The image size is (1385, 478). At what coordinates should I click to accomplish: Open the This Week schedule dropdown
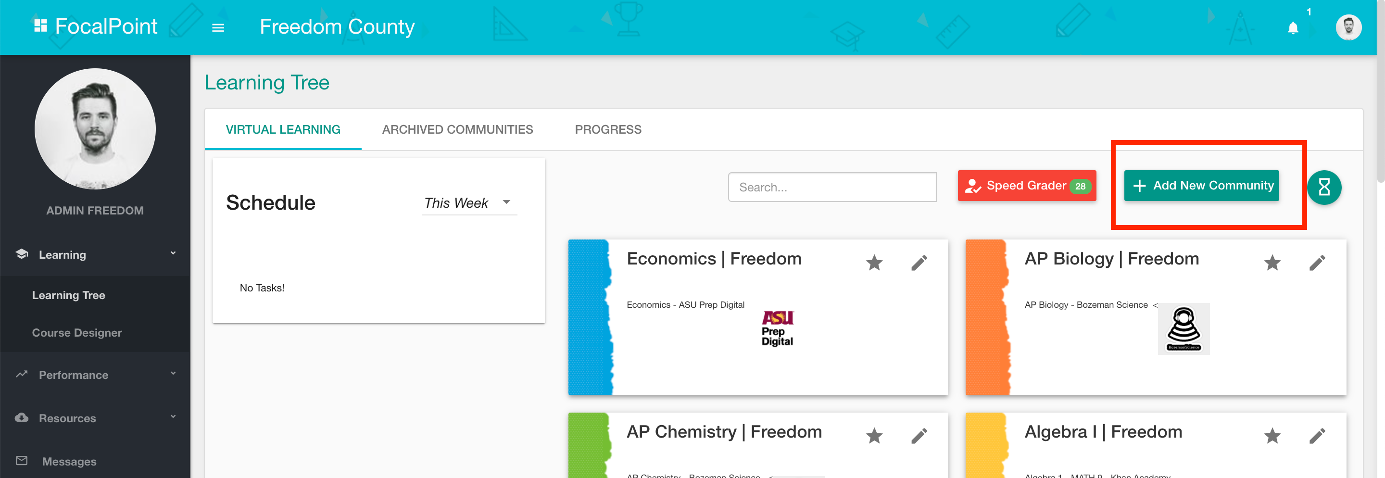[469, 203]
